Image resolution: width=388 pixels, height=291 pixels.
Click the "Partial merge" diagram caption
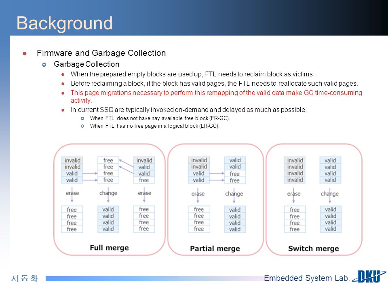coord(215,249)
